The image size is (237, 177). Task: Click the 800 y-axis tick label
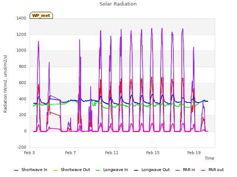click(23, 66)
